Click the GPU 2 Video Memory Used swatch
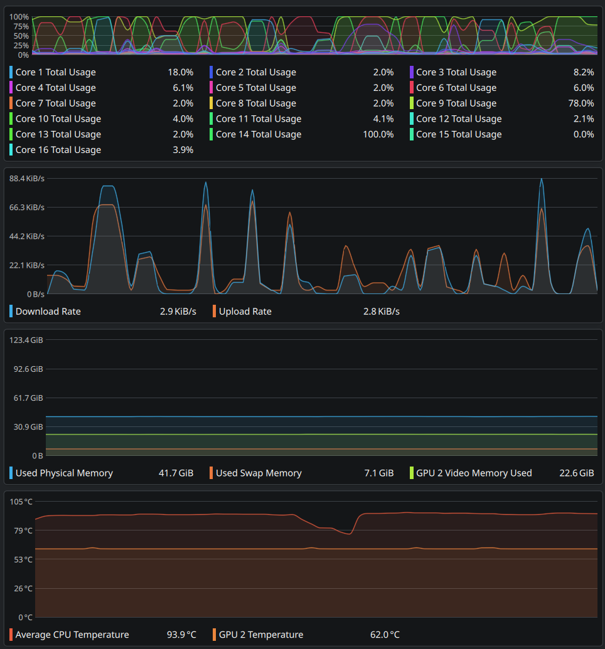Screen dimensions: 605x649 [412, 473]
